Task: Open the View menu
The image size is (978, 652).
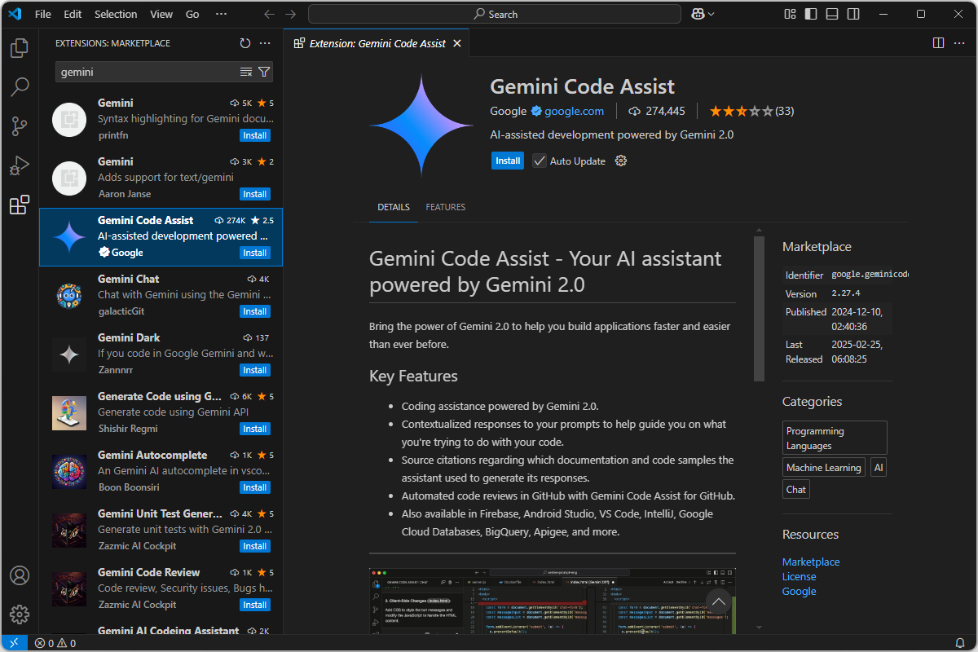Action: click(161, 14)
